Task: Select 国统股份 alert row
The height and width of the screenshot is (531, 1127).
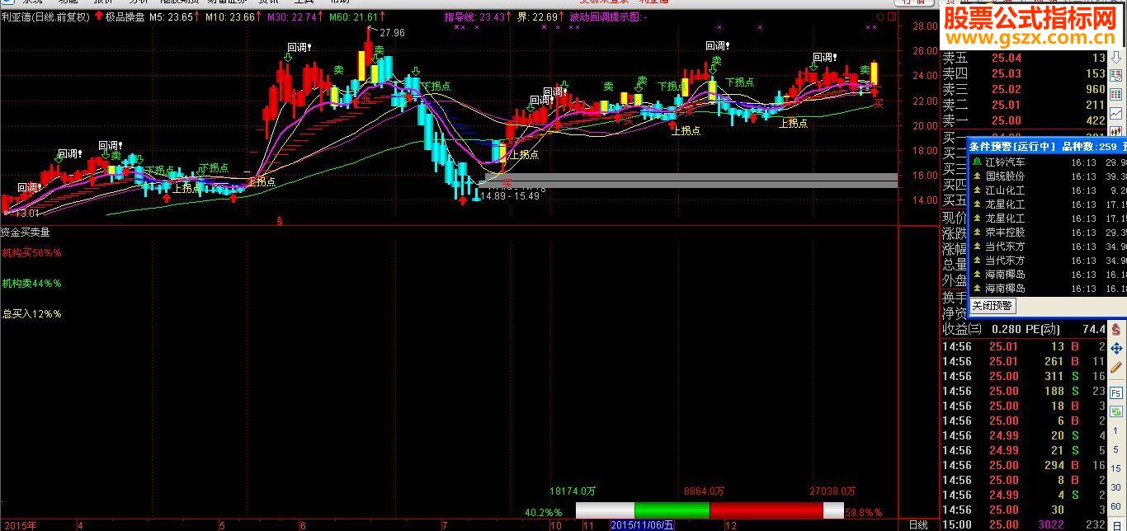Action: [x=1048, y=176]
